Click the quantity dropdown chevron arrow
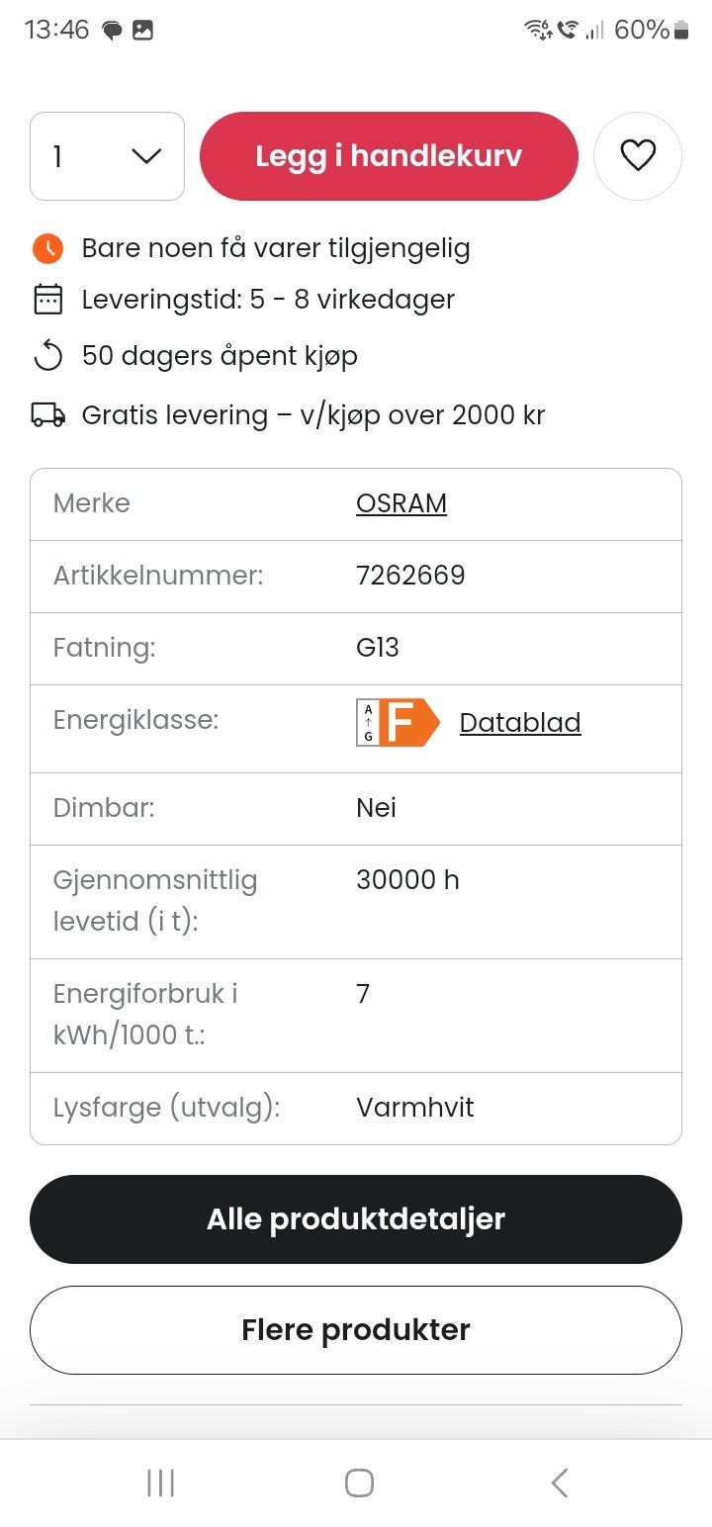712x1527 pixels. [146, 156]
